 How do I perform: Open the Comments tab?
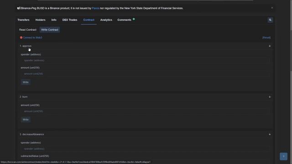pos(124,20)
